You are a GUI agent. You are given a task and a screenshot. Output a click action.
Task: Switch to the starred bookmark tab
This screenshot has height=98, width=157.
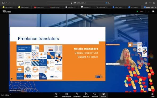[102, 7]
